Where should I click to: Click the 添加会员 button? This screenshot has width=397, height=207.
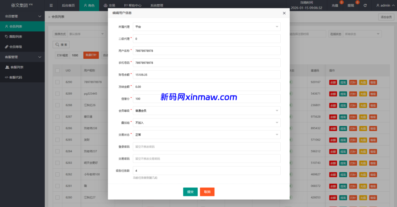[x=386, y=17]
